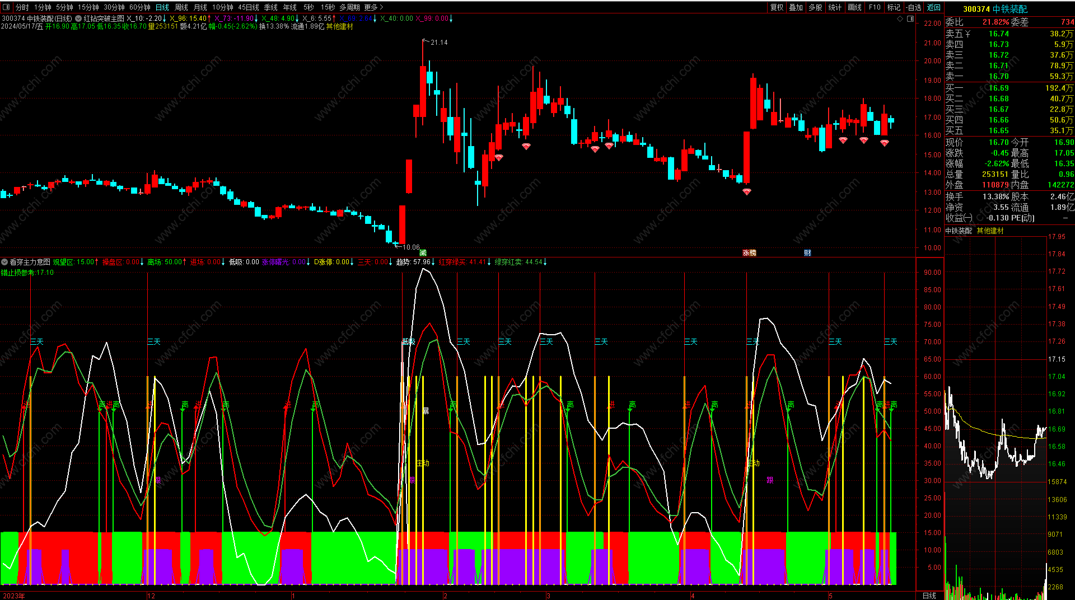Viewport: 1075px width, 600px height.
Task: Click the 减 badge on the time axis
Action: pos(423,253)
